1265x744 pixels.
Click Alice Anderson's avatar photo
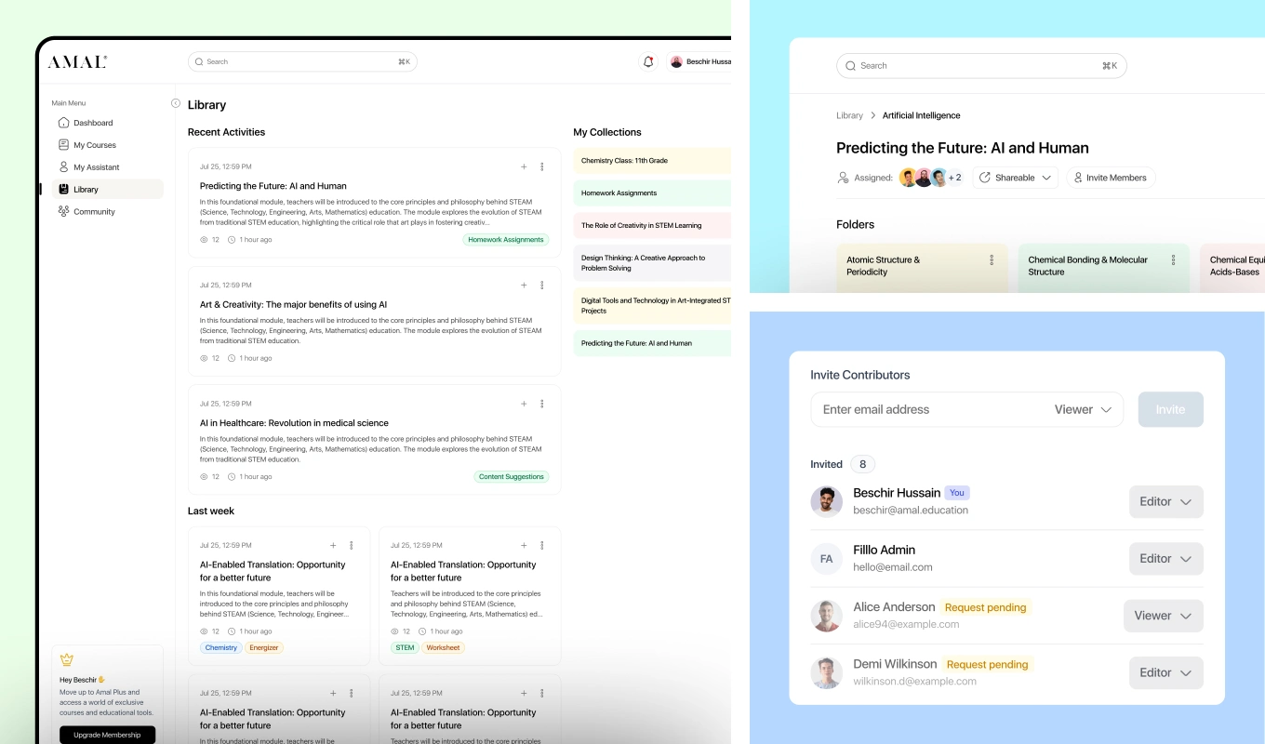point(826,616)
